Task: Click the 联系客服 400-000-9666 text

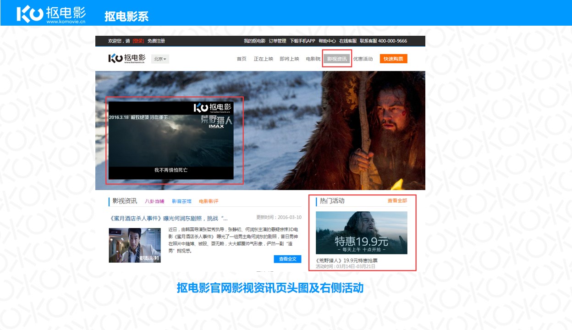Action: pyautogui.click(x=383, y=41)
